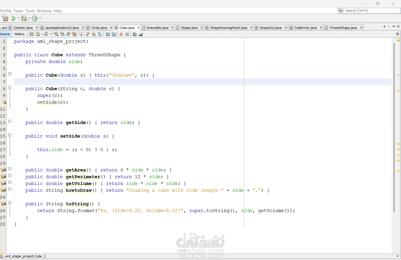This screenshot has height=260, width=401.
Task: Click the Profile Project clock icon
Action: tap(35, 18)
